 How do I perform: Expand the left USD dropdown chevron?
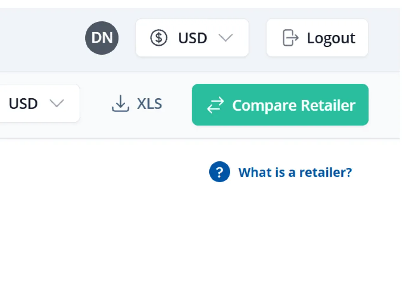(x=56, y=104)
